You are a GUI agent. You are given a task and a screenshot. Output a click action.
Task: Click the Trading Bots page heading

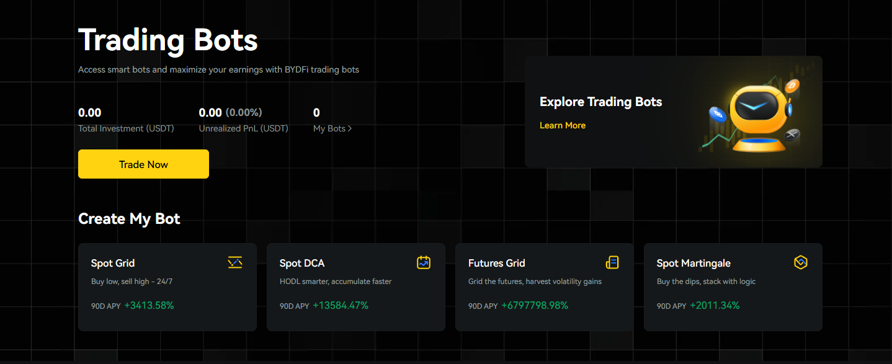point(168,40)
